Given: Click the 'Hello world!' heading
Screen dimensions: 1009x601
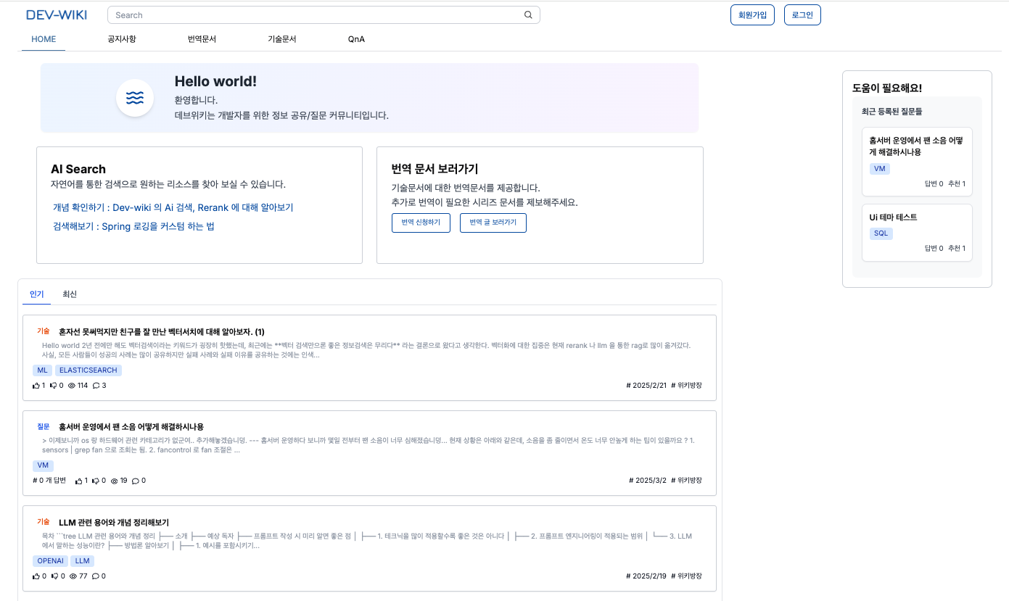Looking at the screenshot, I should [215, 82].
